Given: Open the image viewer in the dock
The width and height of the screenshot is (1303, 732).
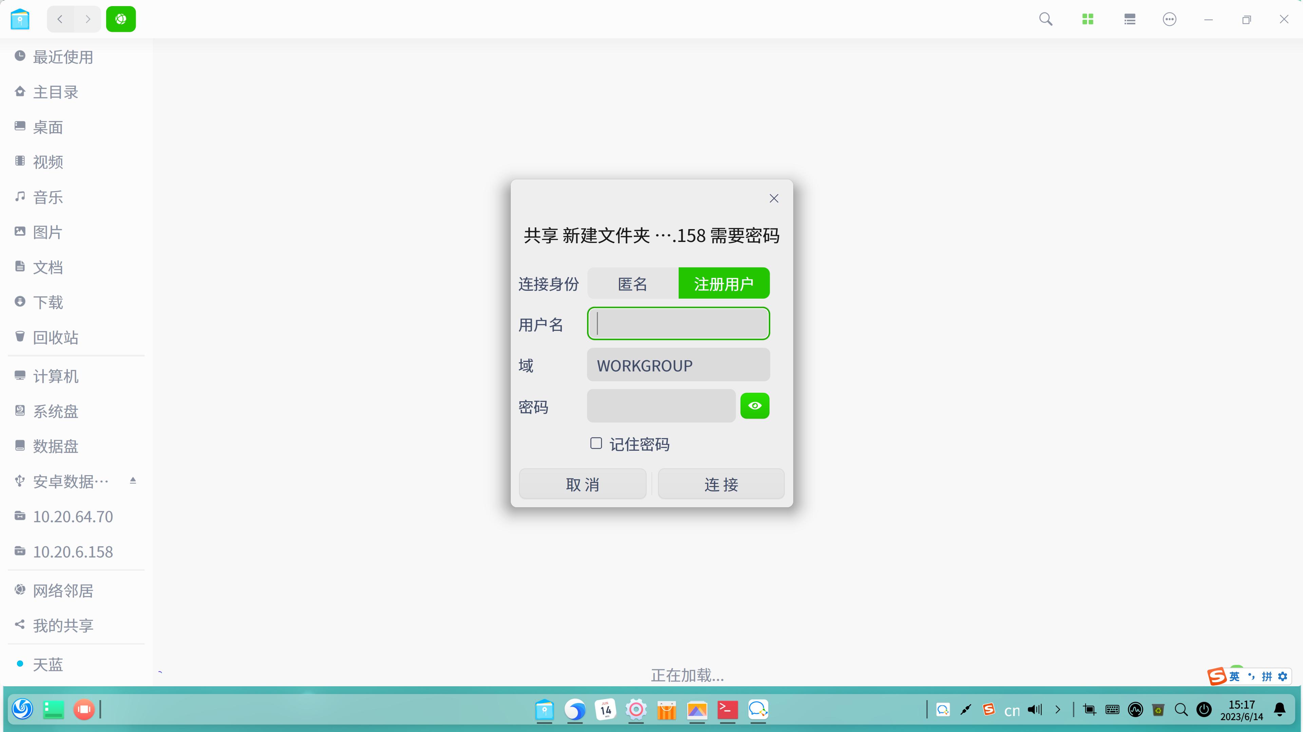Looking at the screenshot, I should [697, 710].
